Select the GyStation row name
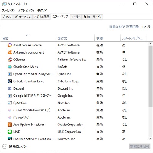The height and width of the screenshot is (153, 153). 20,103
